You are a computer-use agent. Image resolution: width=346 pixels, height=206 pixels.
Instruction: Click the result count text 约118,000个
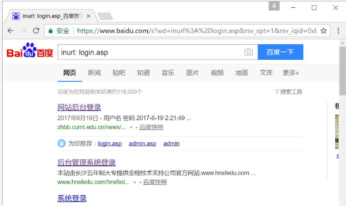coord(127,92)
